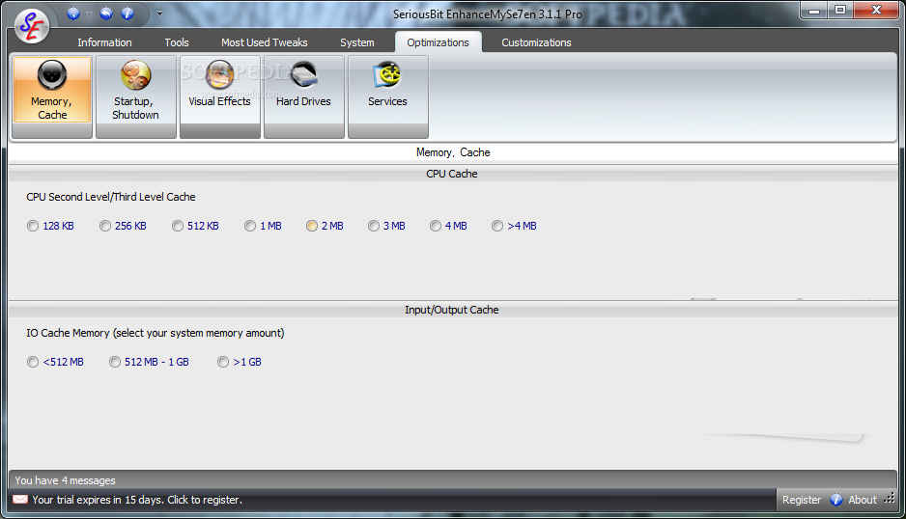Select the 3 MB cache option
The width and height of the screenshot is (906, 519).
click(x=386, y=226)
